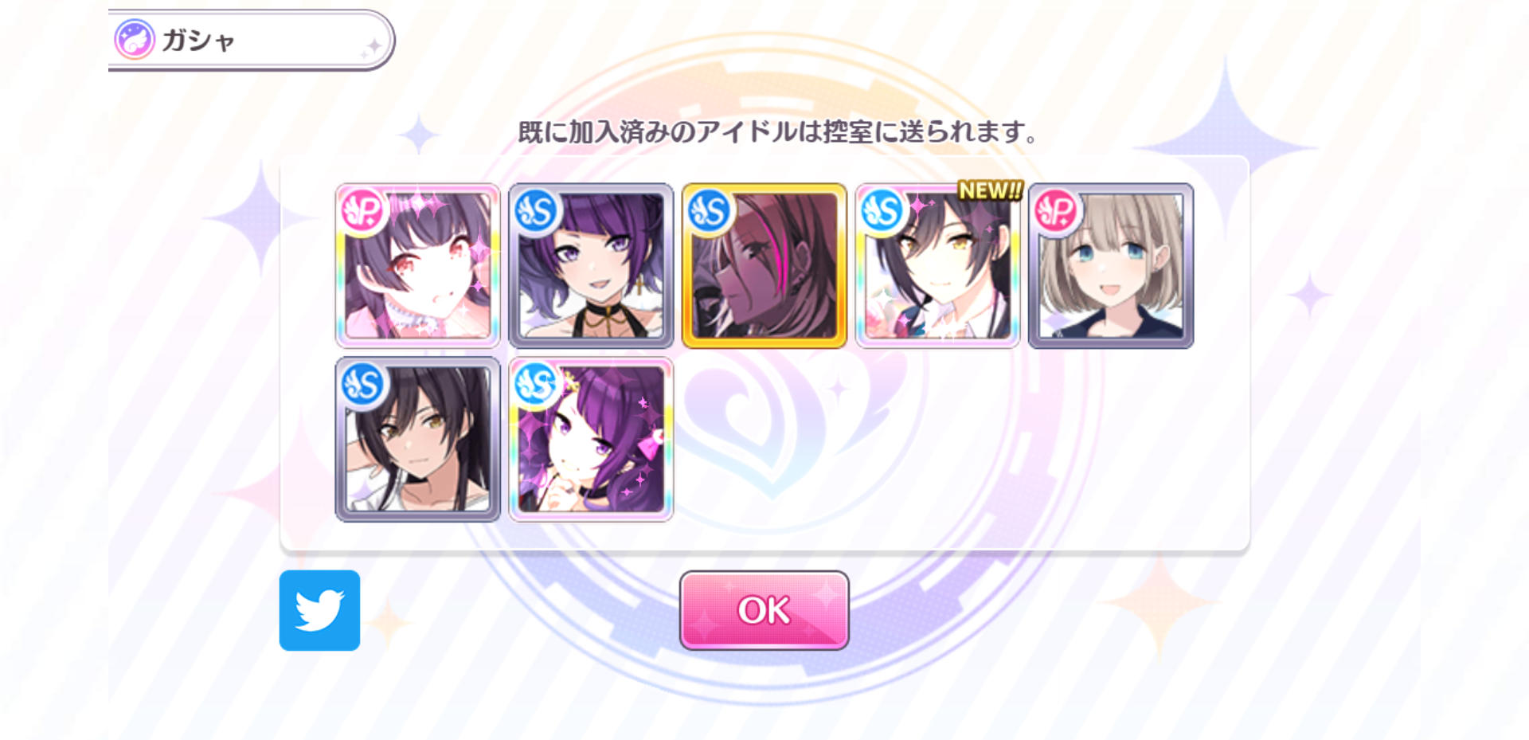This screenshot has height=740, width=1529.
Task: View the silver-framed black-haired idol in a white shirt
Action: (x=418, y=440)
